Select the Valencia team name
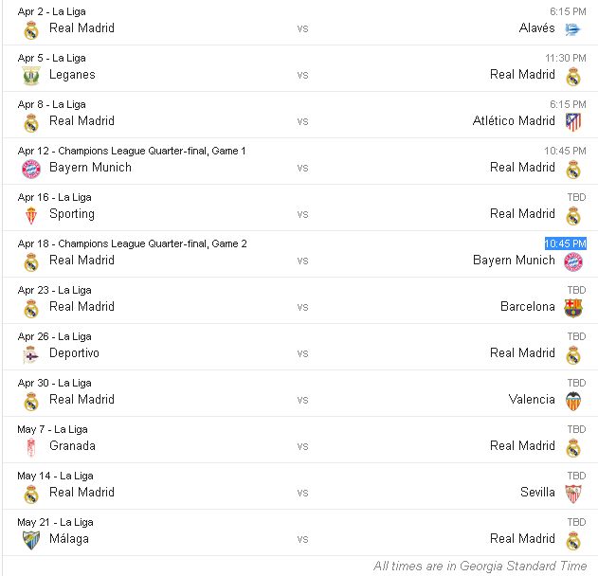598x576 pixels. click(532, 400)
